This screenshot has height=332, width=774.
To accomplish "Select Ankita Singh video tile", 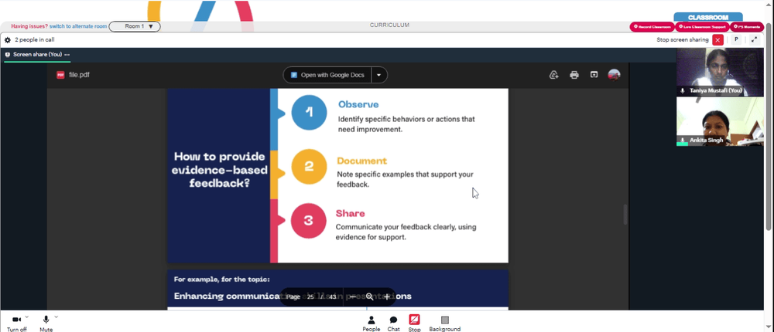I will pyautogui.click(x=720, y=122).
